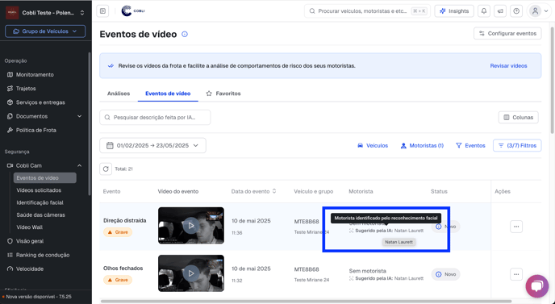Open the (3/7) Filtros button
The image size is (555, 304).
click(x=517, y=145)
